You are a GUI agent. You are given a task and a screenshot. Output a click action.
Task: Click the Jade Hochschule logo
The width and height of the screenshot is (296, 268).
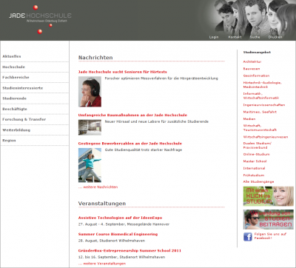point(40,19)
